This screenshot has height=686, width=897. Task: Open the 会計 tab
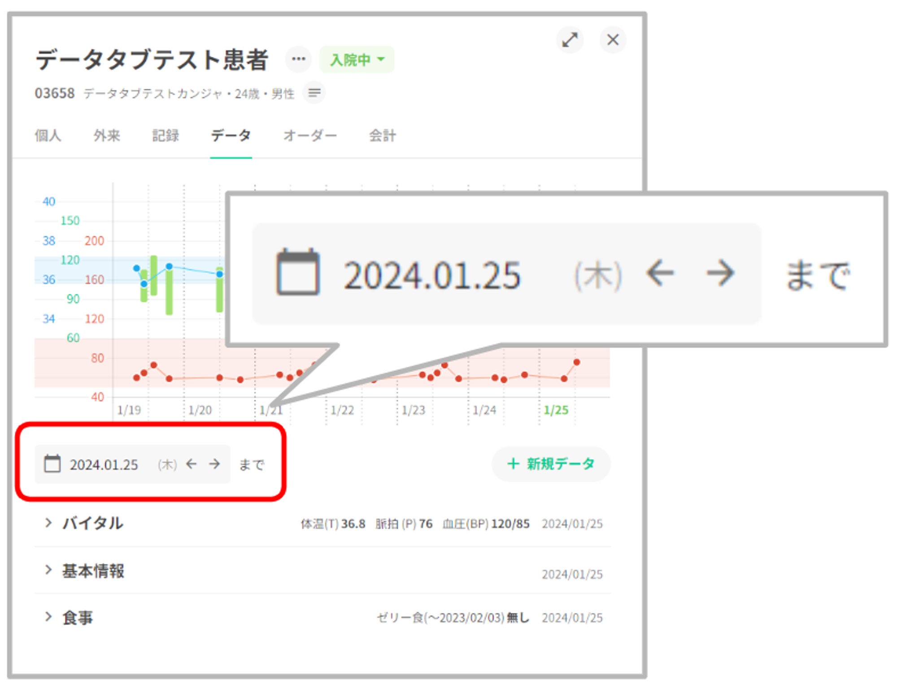click(x=382, y=135)
